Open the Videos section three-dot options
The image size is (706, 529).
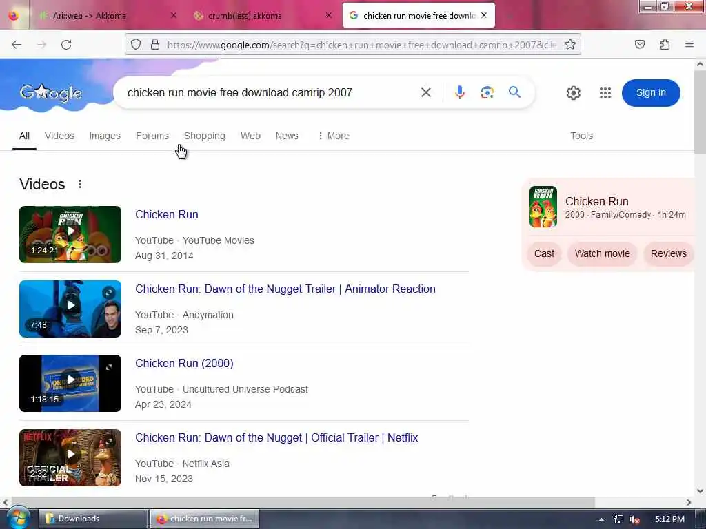click(x=80, y=184)
